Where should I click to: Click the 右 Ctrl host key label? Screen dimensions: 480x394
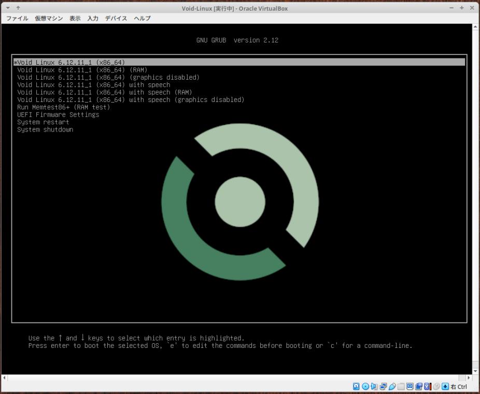459,387
